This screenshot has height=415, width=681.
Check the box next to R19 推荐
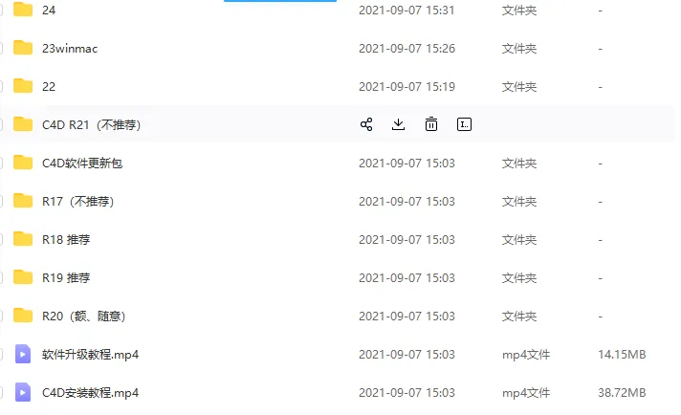click(1, 277)
